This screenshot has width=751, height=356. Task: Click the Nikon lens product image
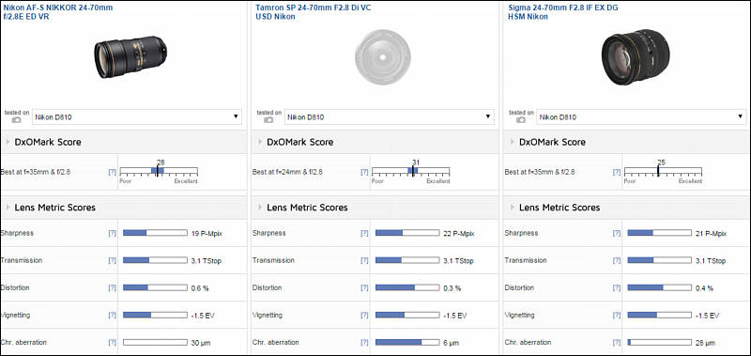(130, 56)
